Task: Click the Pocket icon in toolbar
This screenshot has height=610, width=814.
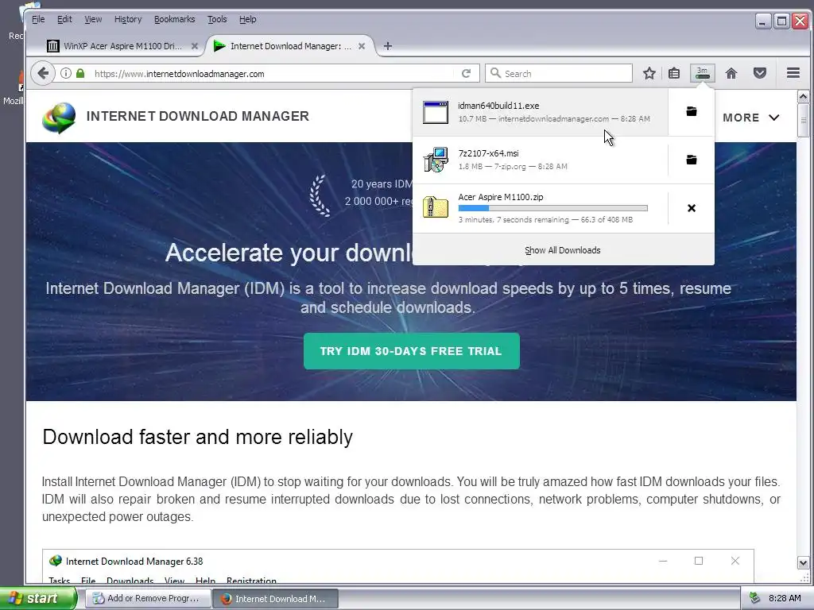Action: [x=760, y=73]
